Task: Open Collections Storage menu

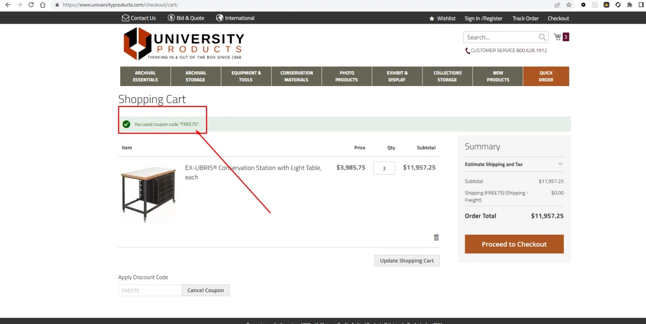Action: coord(447,76)
